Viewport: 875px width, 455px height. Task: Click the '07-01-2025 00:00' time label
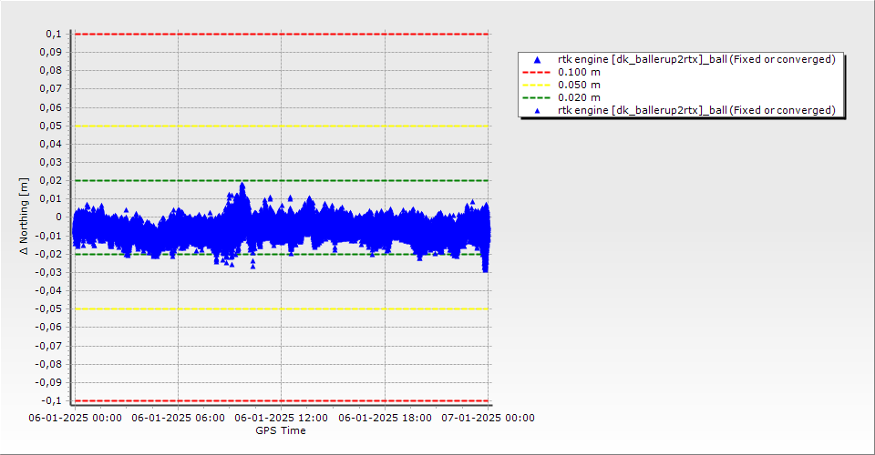click(x=489, y=418)
